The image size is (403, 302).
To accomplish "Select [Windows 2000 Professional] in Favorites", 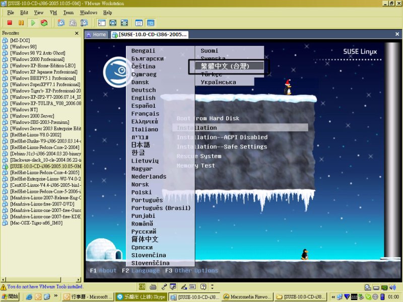I will pyautogui.click(x=37, y=59).
